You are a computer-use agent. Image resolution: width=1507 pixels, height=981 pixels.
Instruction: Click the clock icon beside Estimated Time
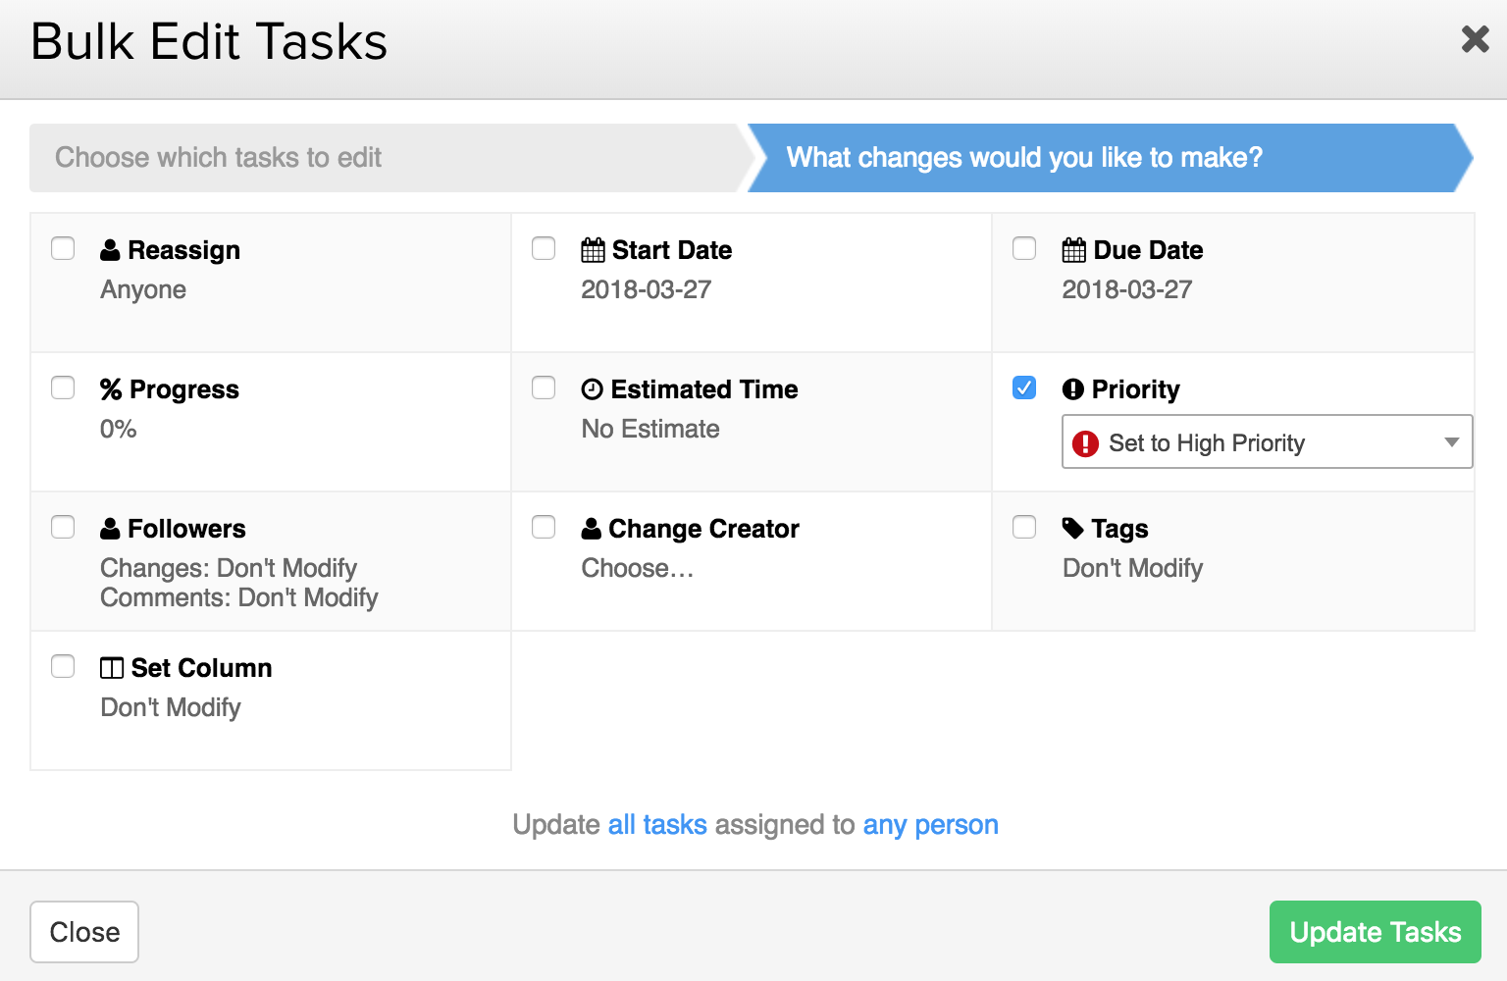pos(592,389)
